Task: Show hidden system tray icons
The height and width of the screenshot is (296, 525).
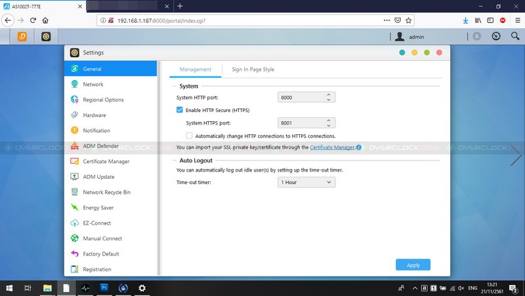Action: coord(415,288)
